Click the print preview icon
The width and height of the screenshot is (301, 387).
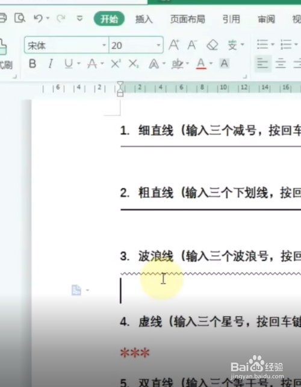(19, 18)
